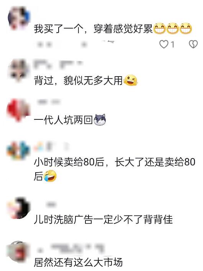Open avatar beside 居然还有这么大市场

[18, 252]
